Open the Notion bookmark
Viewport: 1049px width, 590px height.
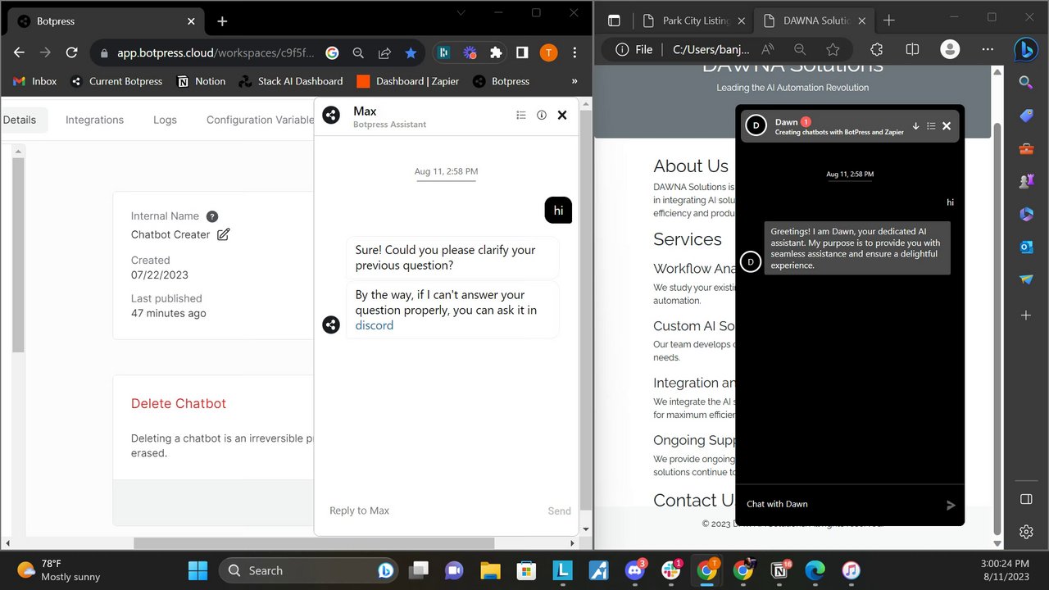coord(200,81)
